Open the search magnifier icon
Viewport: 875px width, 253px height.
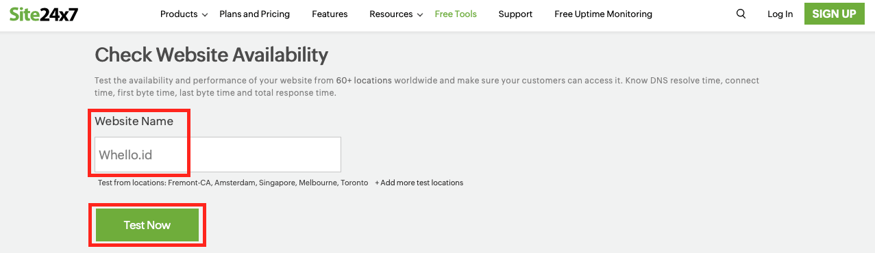pos(741,14)
